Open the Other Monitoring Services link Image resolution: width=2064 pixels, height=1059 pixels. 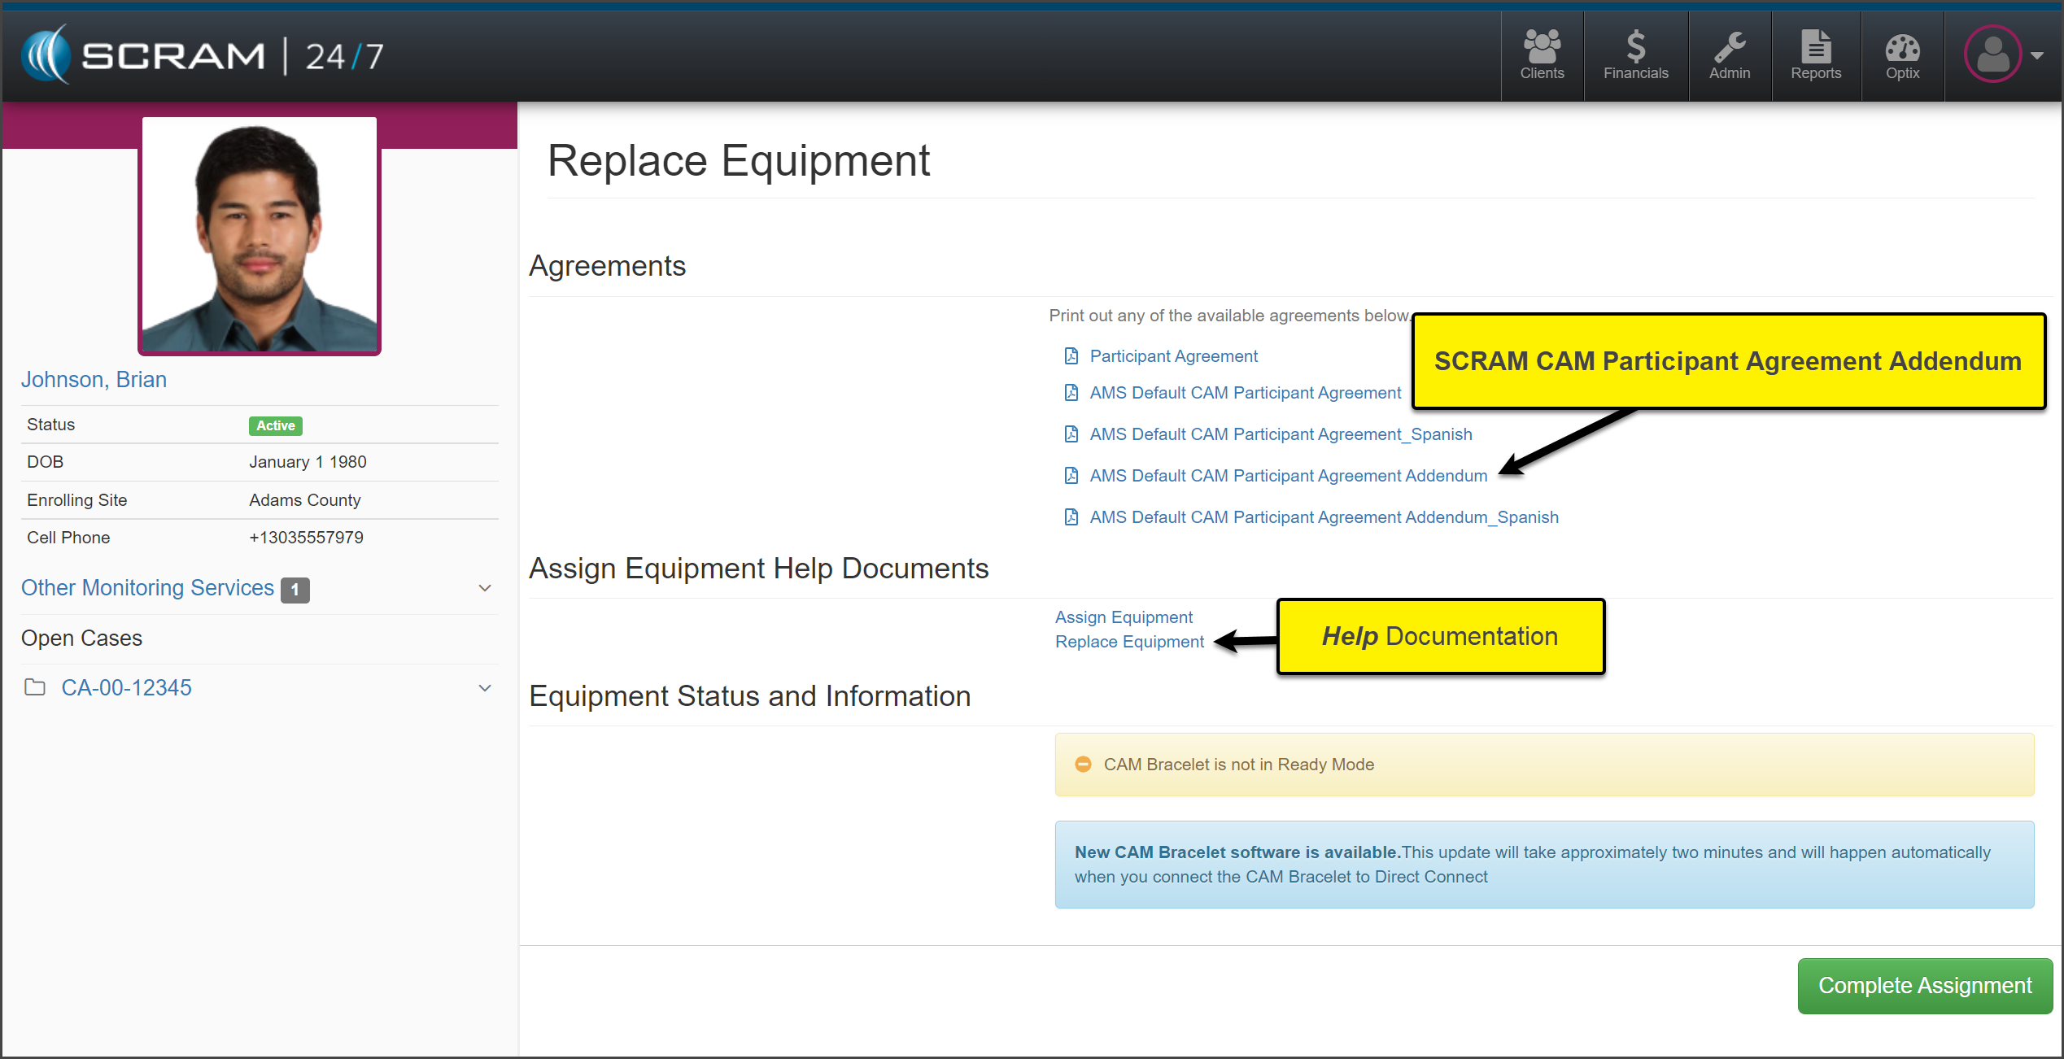point(147,588)
